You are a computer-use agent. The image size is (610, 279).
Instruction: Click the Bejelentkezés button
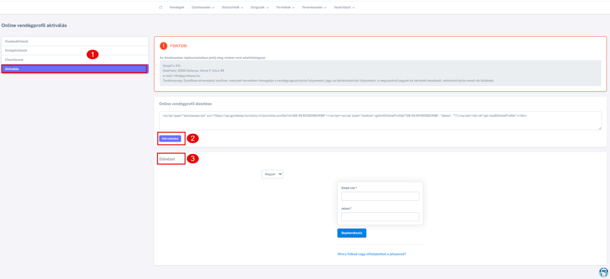point(352,233)
